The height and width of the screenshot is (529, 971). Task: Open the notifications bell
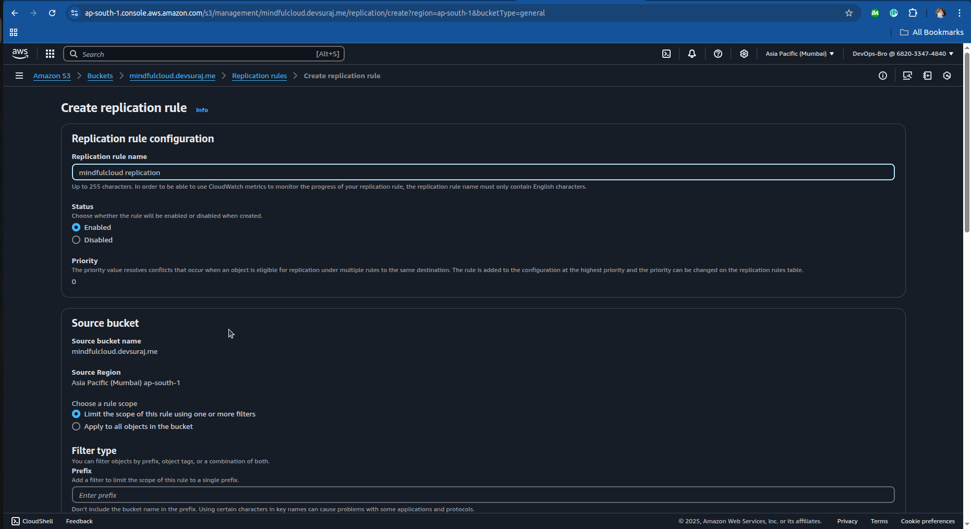point(692,54)
